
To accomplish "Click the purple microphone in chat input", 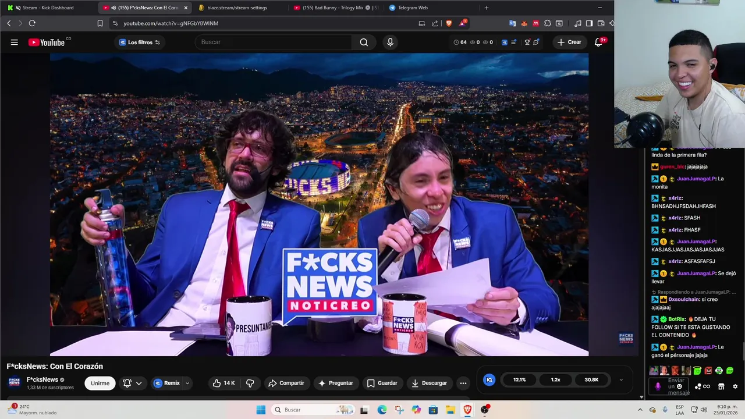I will coord(658,386).
